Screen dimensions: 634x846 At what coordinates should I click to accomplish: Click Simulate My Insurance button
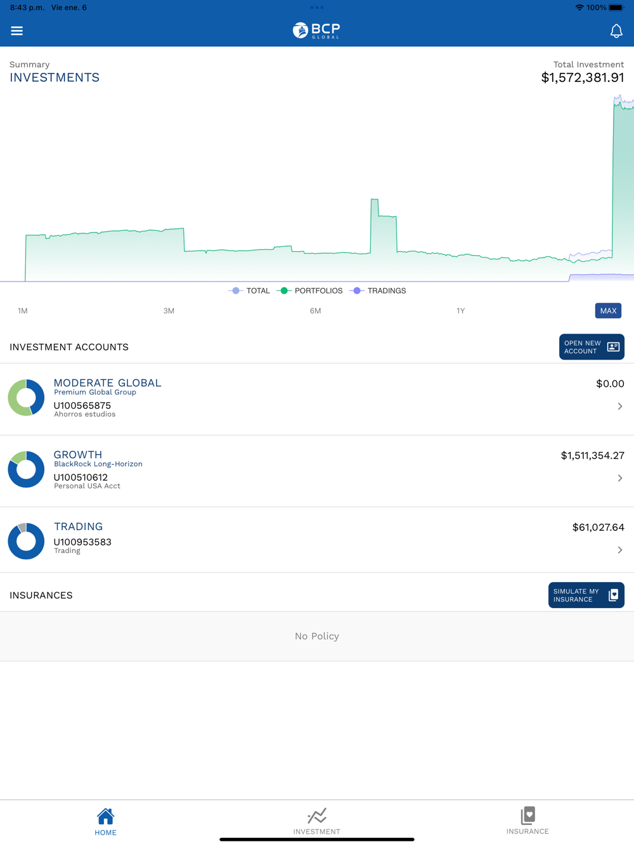[x=586, y=595]
